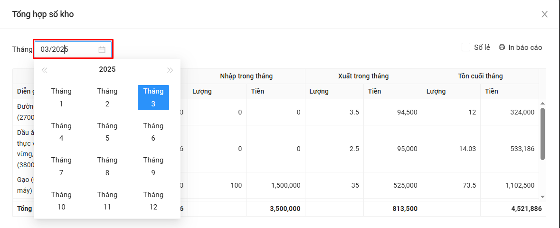Go to next year in picker
This screenshot has height=228, width=560.
170,70
